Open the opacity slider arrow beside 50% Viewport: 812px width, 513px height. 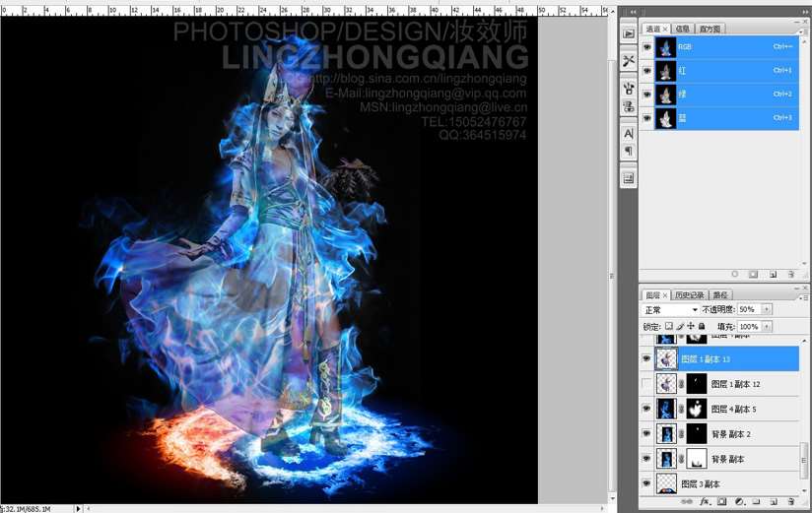(767, 309)
